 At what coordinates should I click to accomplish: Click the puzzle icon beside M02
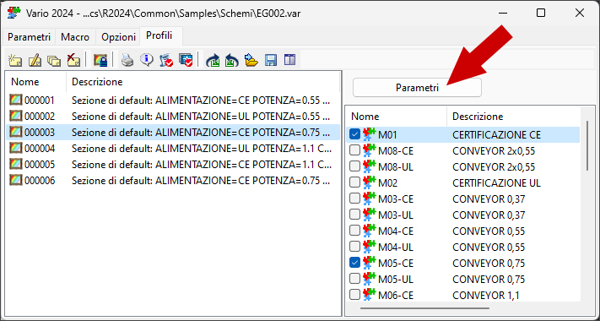pyautogui.click(x=369, y=182)
